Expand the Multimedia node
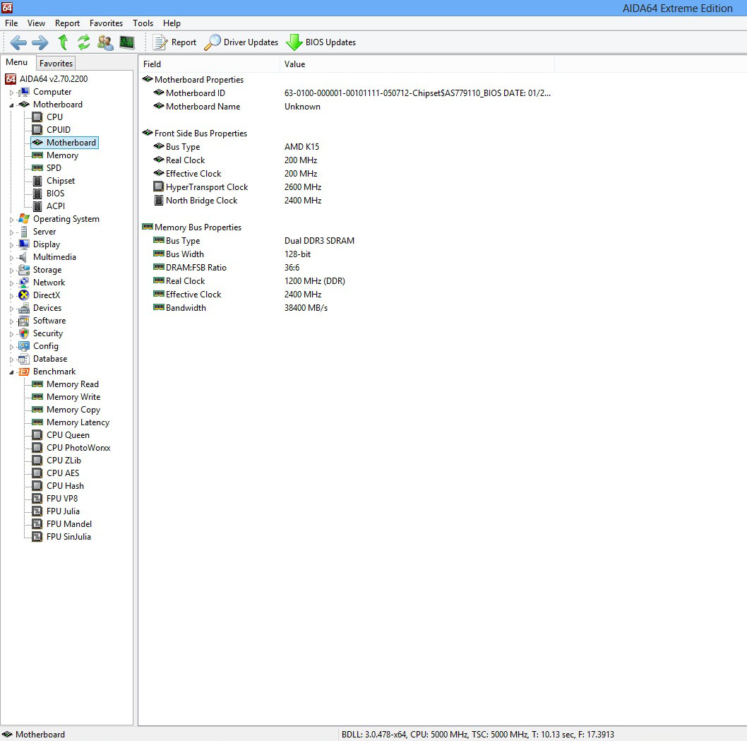This screenshot has height=741, width=747. click(x=11, y=258)
